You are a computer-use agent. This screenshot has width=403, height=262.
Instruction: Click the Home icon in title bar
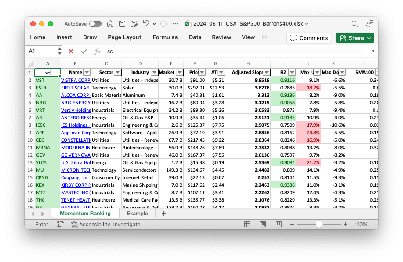click(110, 24)
